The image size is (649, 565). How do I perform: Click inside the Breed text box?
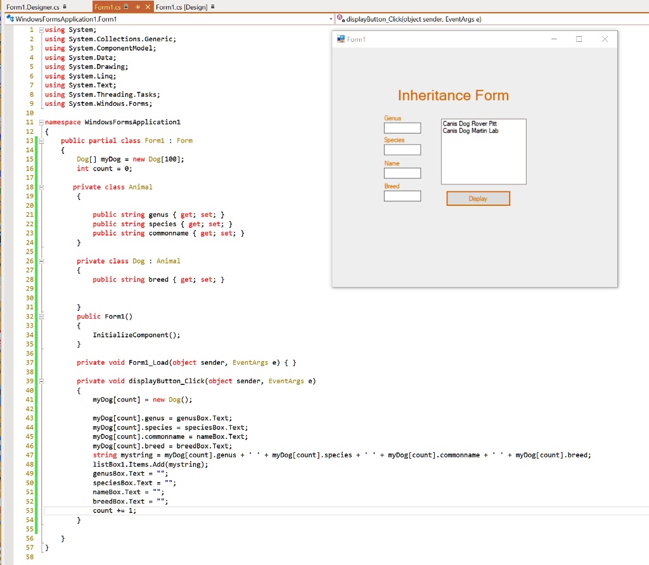[402, 196]
